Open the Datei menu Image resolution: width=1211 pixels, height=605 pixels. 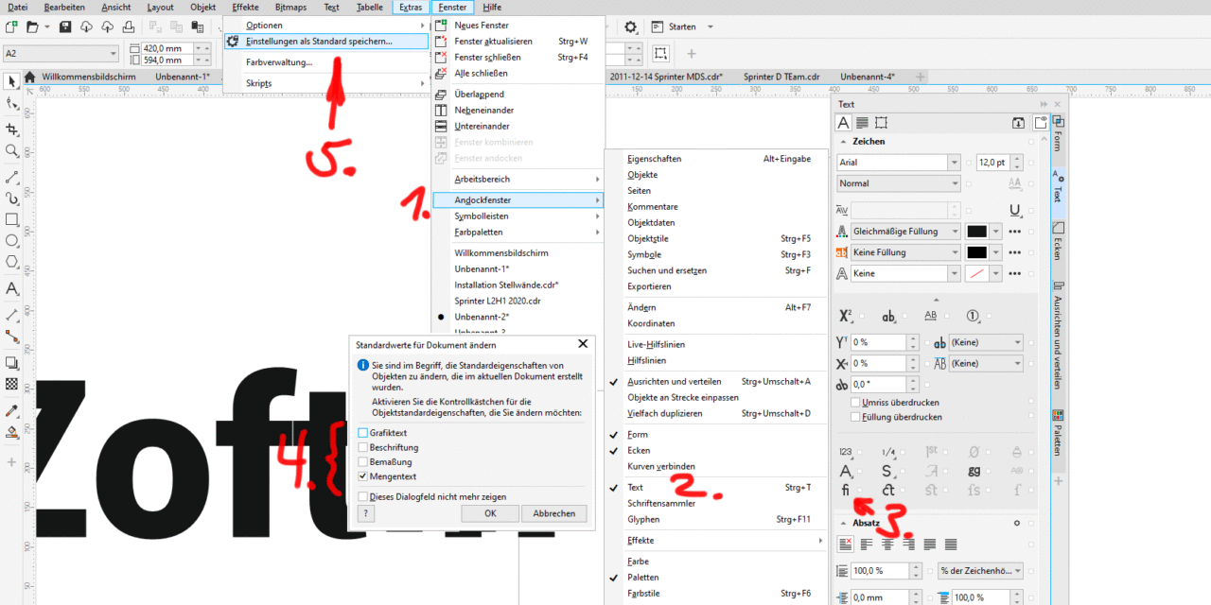pos(17,7)
